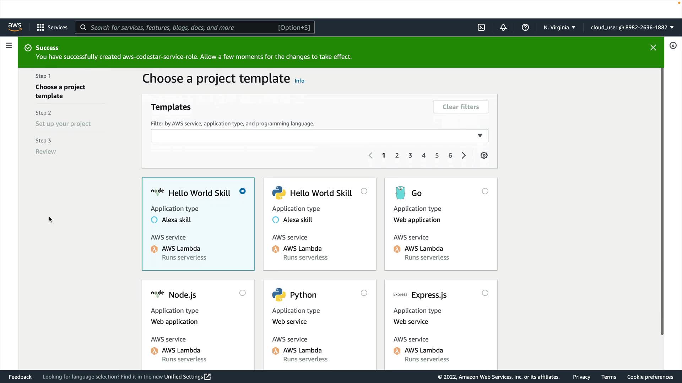Open the hamburger side navigation menu
Screen dimensions: 682x383
click(x=9, y=45)
